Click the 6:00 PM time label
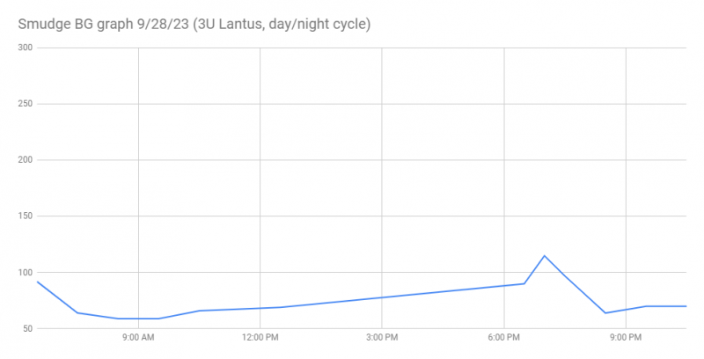Image resolution: width=704 pixels, height=359 pixels. [503, 338]
